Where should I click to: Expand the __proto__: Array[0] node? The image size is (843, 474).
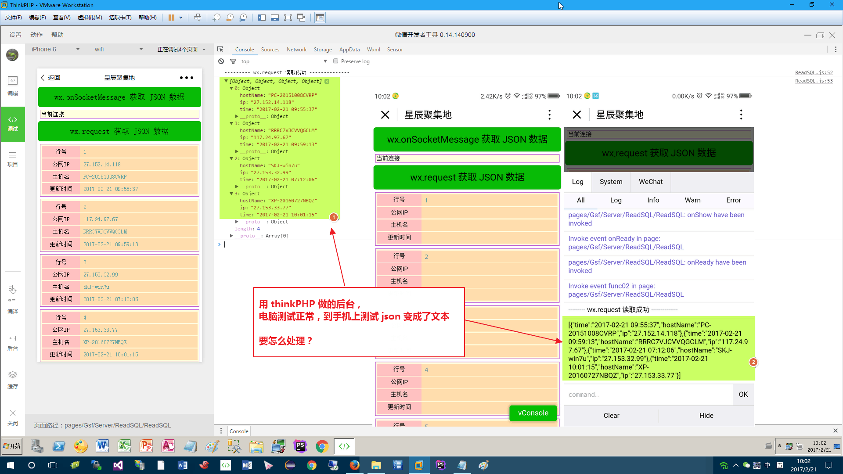click(x=231, y=236)
